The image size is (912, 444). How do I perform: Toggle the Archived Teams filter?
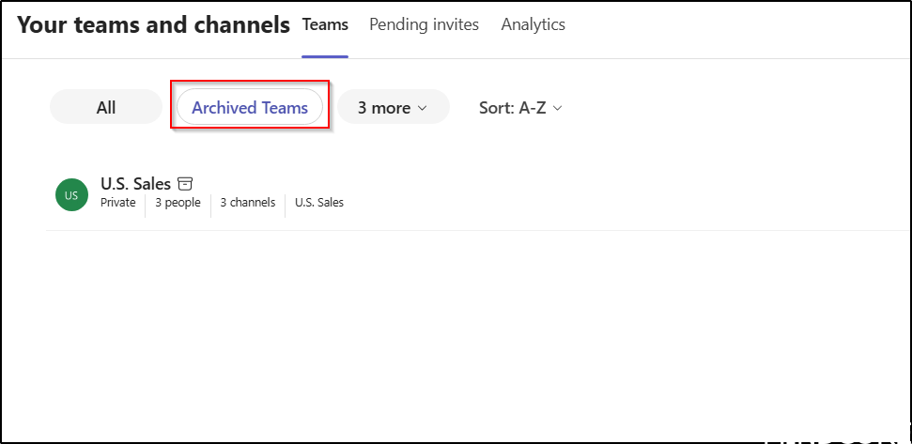click(x=250, y=108)
